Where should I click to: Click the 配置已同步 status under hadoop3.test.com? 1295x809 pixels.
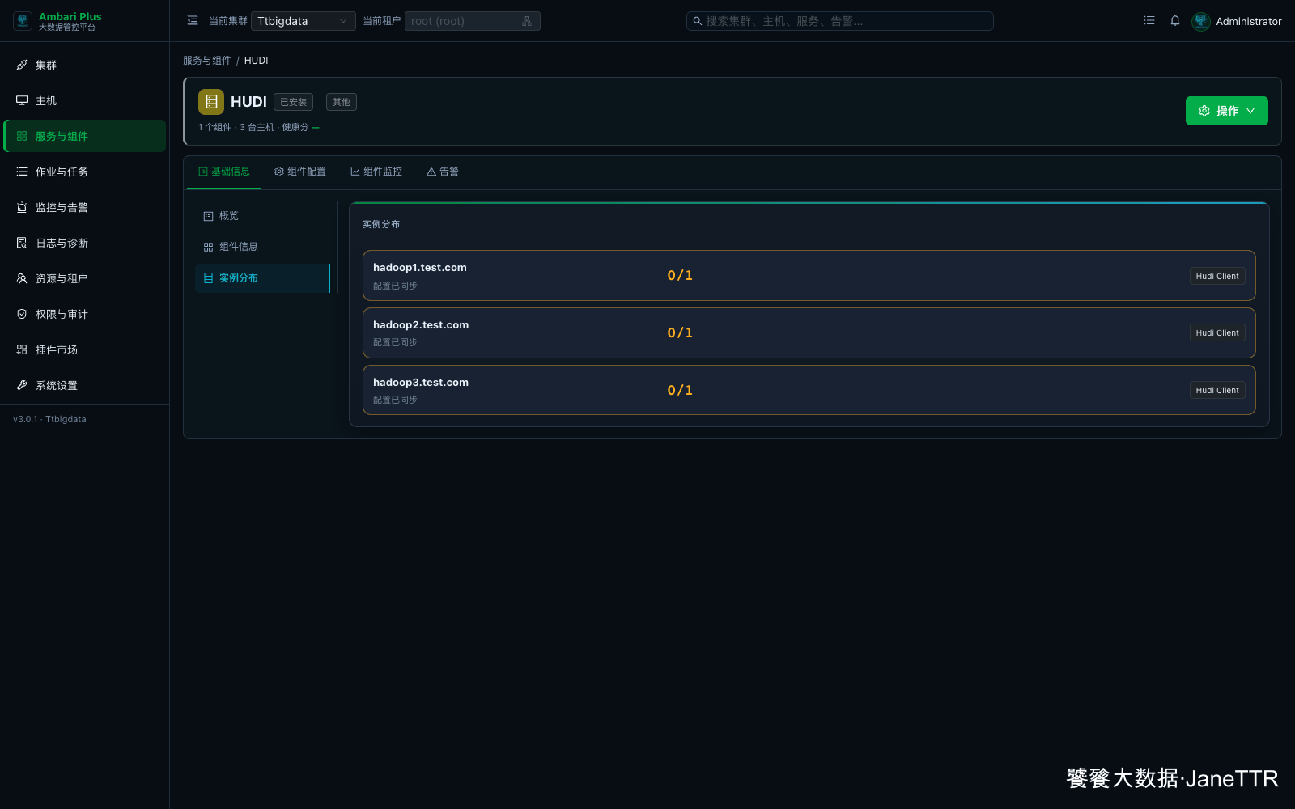395,400
